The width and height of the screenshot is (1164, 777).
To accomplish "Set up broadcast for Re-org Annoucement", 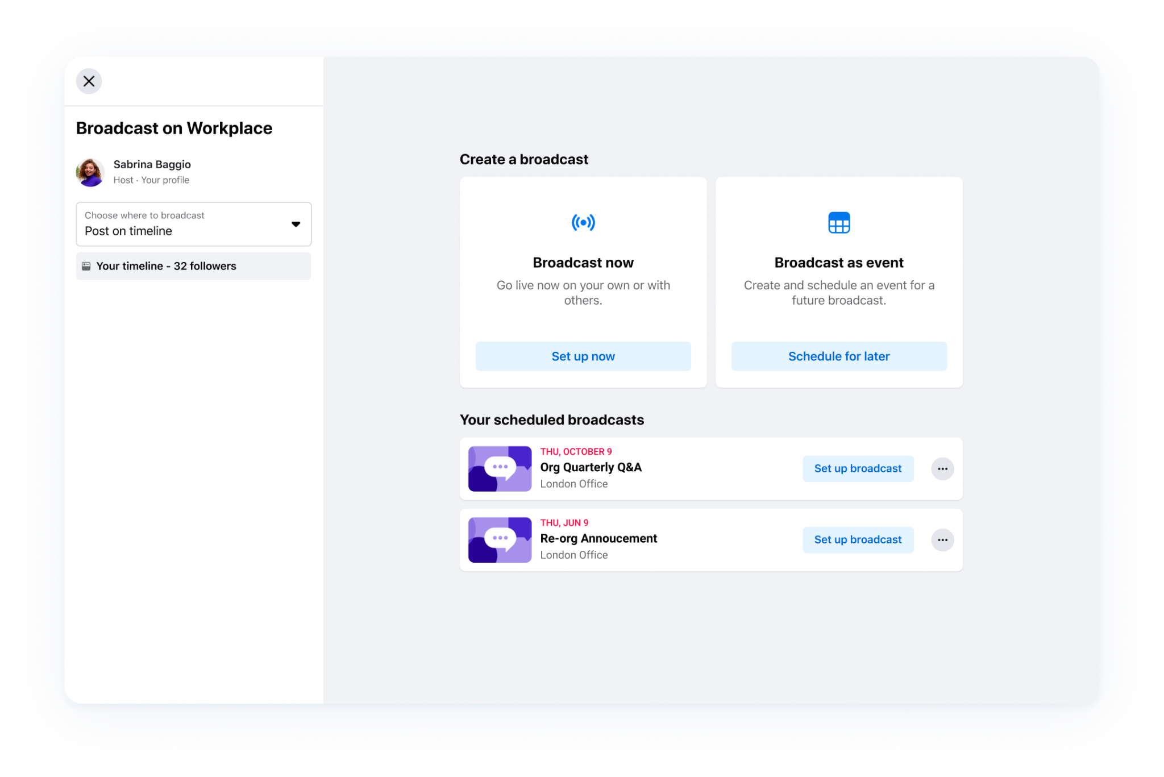I will click(858, 539).
